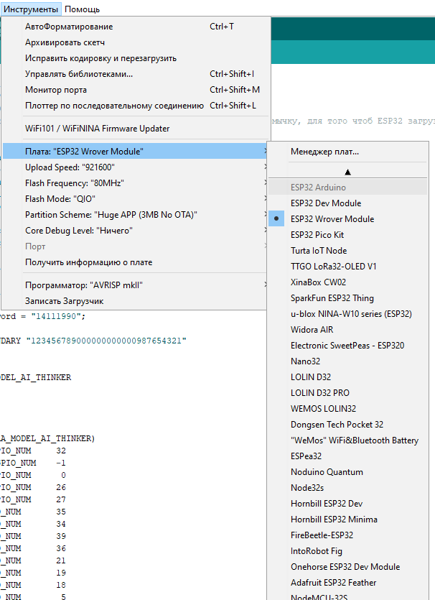Click the scroll-up triangle in board list
Image resolution: width=435 pixels, height=600 pixels.
click(347, 172)
